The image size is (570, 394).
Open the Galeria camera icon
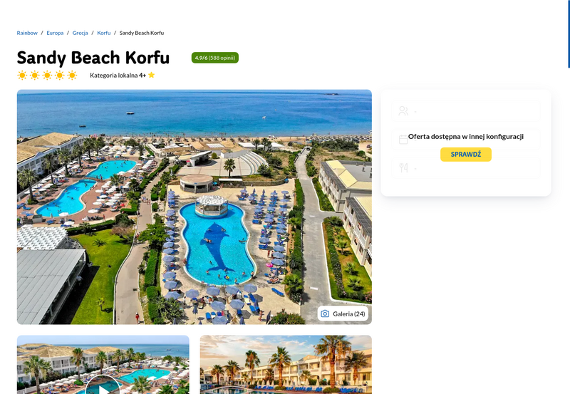[325, 313]
